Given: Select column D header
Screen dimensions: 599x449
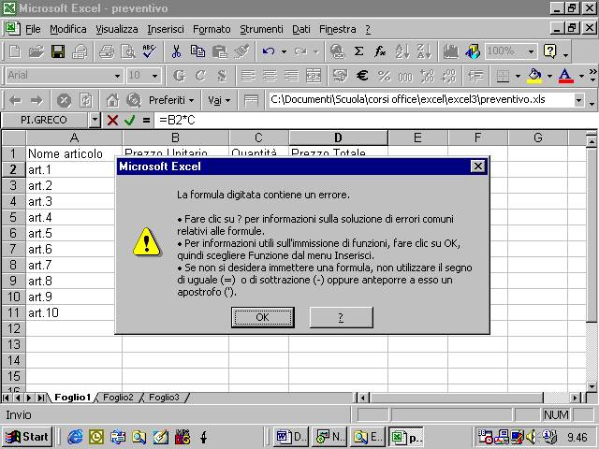Looking at the screenshot, I should [x=338, y=138].
